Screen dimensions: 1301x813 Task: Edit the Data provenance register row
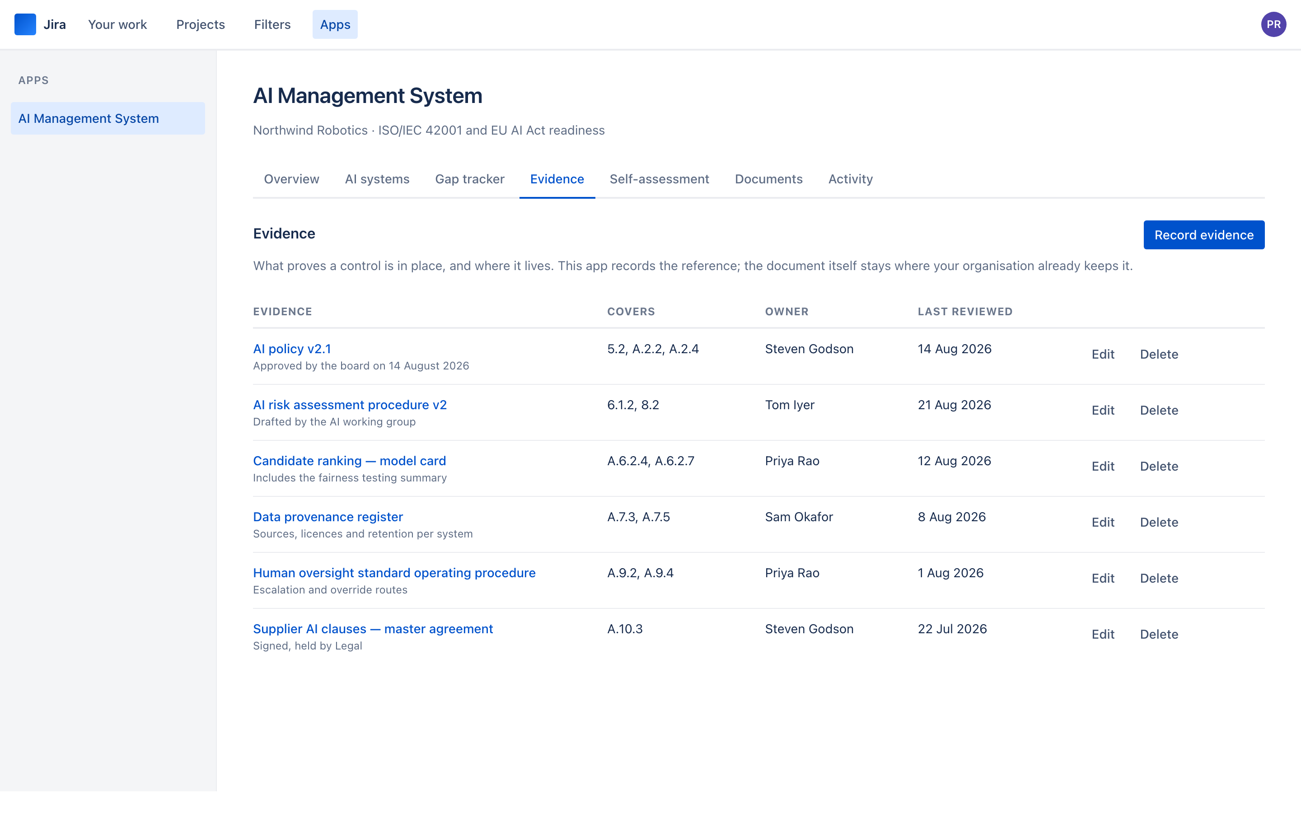pos(1103,522)
